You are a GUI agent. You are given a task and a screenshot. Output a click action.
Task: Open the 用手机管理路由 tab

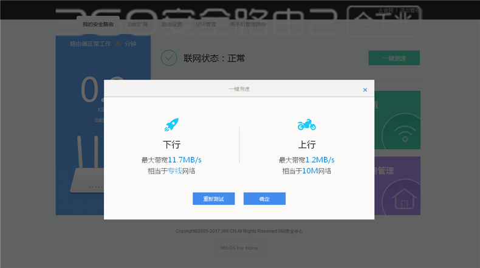click(247, 25)
